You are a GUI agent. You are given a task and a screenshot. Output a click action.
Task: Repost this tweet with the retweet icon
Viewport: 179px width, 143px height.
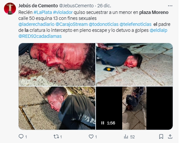click(x=56, y=137)
